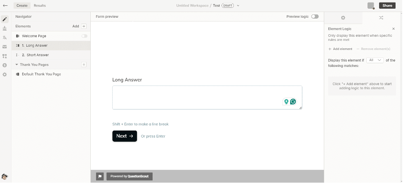Toggle the Welcome Page switch
This screenshot has width=403, height=183.
pos(84,36)
